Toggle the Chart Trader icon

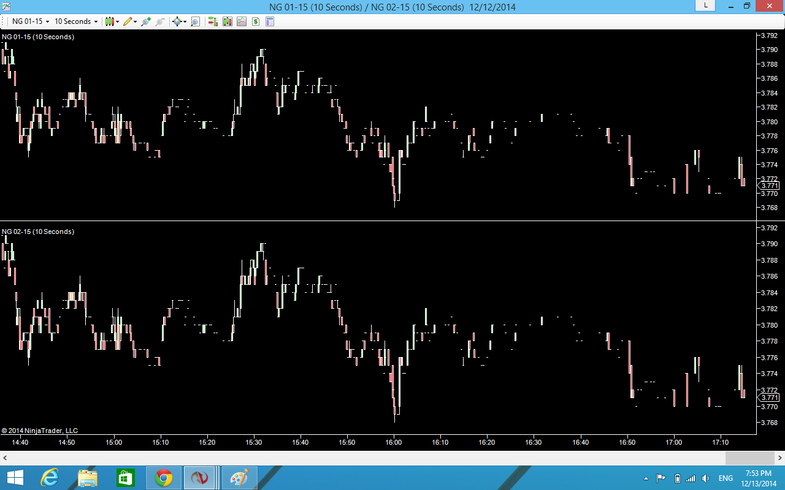[213, 21]
